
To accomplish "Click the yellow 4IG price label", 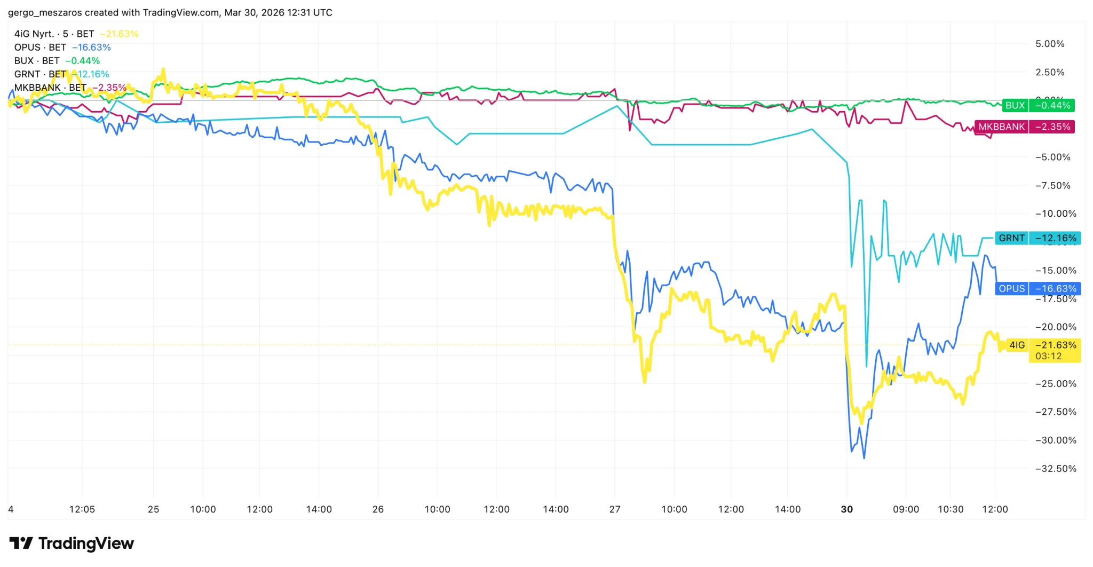I will 1041,345.
